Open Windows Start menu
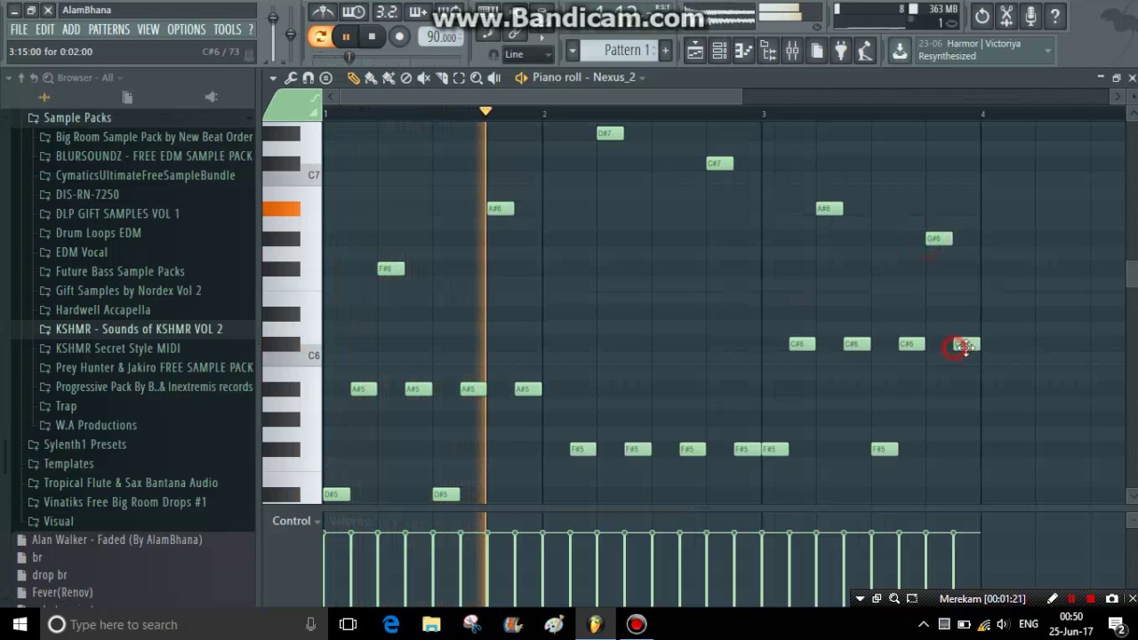Viewport: 1138px width, 640px height. point(20,625)
